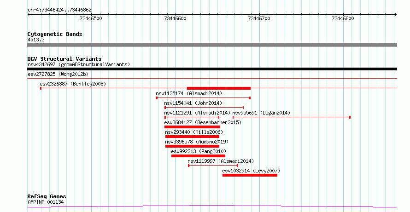The width and height of the screenshot is (410, 212).
Task: Click the nsv1121291 variant line
Action: [x=192, y=117]
